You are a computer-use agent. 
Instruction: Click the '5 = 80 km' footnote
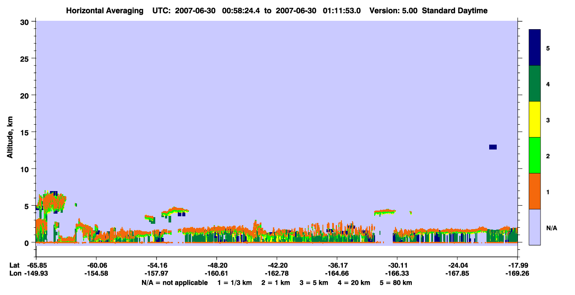coord(396,283)
